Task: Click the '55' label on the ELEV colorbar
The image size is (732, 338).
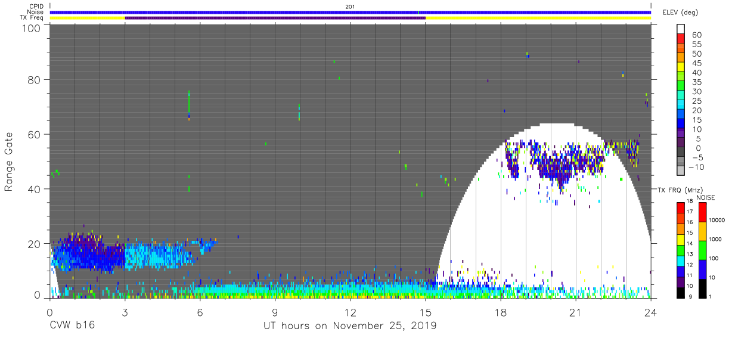Action: click(696, 45)
